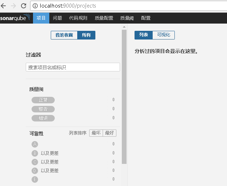Switch to 所有 projects
Viewport: 227px width, 186px height.
click(86, 35)
